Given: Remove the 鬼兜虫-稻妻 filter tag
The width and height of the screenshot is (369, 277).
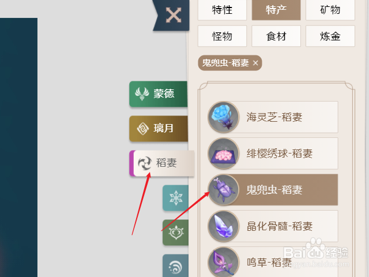Looking at the screenshot, I should (x=255, y=63).
